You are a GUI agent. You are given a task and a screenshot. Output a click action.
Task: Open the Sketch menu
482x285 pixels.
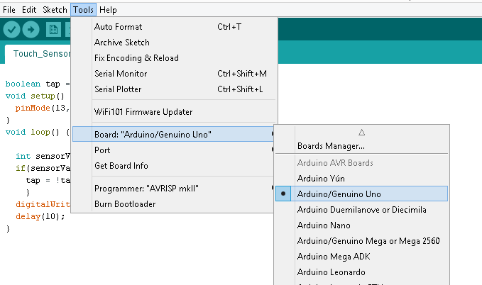(55, 10)
